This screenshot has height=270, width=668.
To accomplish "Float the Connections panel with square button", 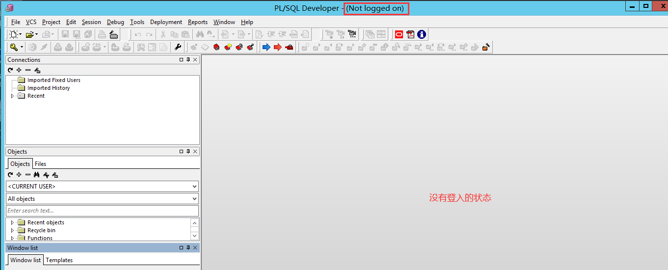I will click(181, 59).
